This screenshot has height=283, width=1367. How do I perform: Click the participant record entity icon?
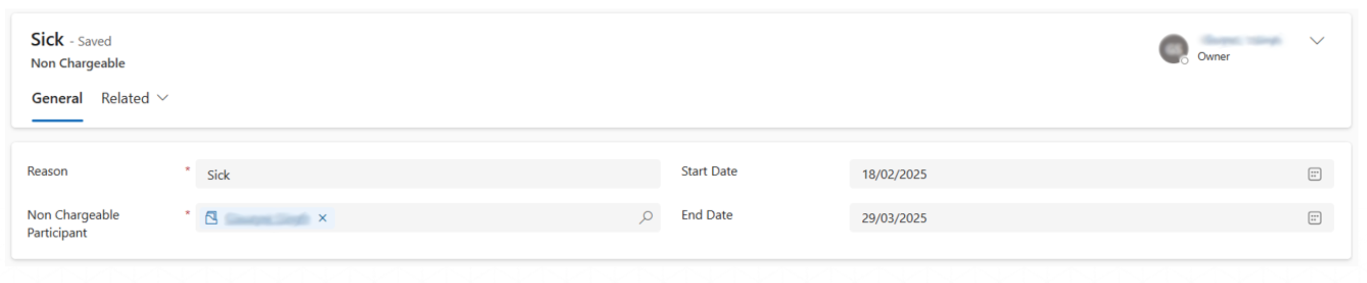coord(211,218)
